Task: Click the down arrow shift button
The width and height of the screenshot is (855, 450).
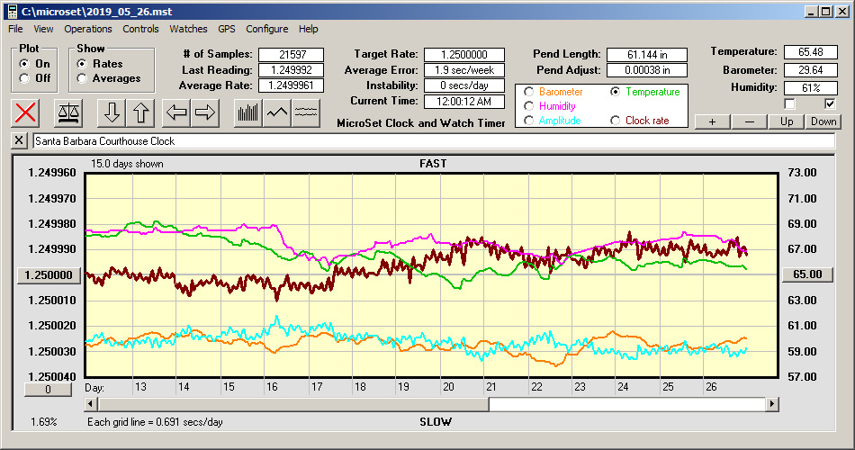Action: [x=112, y=112]
